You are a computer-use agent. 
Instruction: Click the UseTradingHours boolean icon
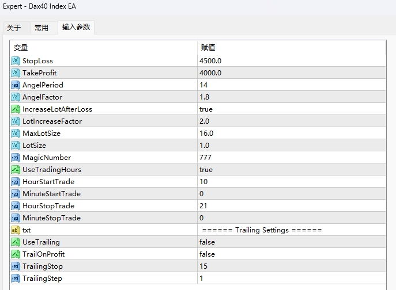tap(16, 170)
